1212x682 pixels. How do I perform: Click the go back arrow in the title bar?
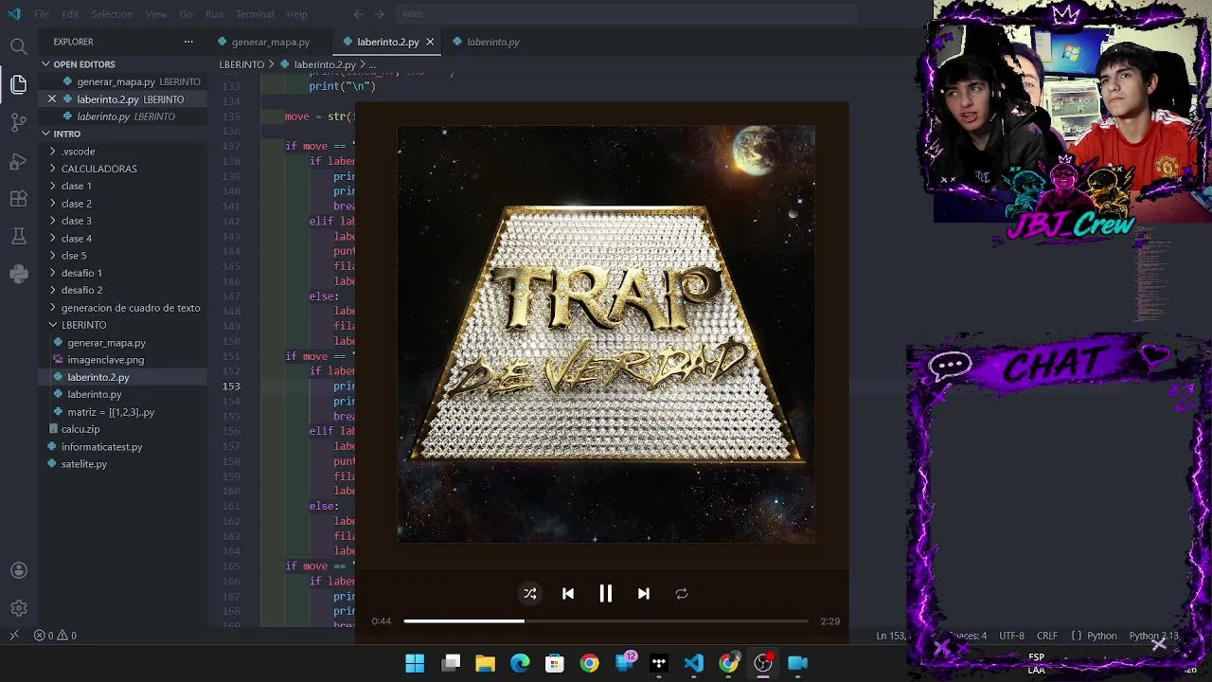tap(358, 14)
